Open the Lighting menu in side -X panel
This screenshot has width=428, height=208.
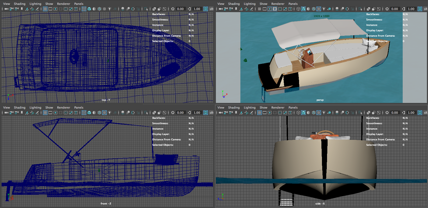(x=250, y=108)
